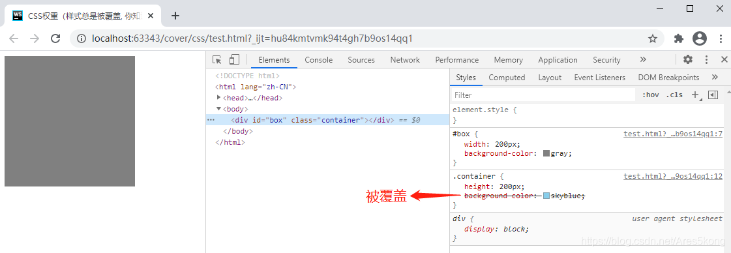Open the skyblue color swatch picker
This screenshot has height=253, width=731.
tap(546, 196)
